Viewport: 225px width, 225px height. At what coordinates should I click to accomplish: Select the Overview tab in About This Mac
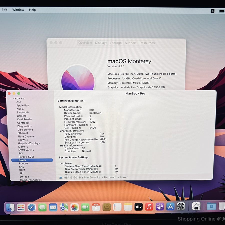point(85,43)
